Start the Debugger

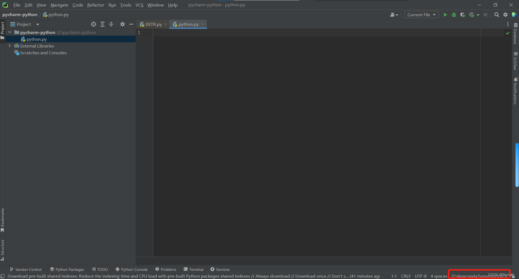pos(454,15)
